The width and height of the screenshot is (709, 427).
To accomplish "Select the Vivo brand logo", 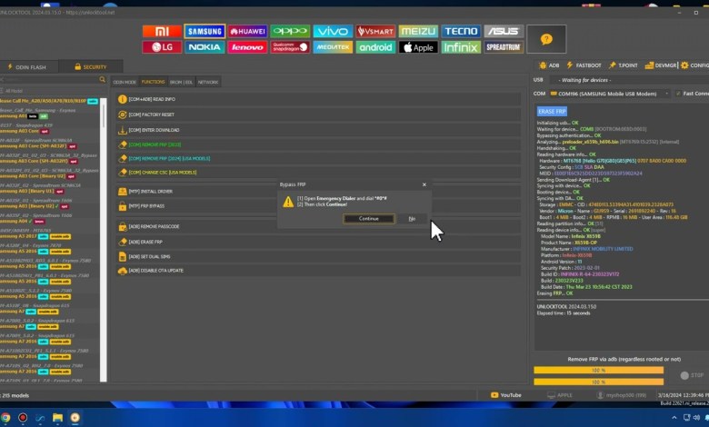I will pyautogui.click(x=333, y=31).
